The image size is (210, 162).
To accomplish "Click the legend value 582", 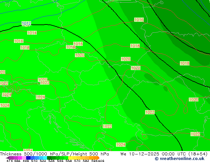I will point(86,161).
